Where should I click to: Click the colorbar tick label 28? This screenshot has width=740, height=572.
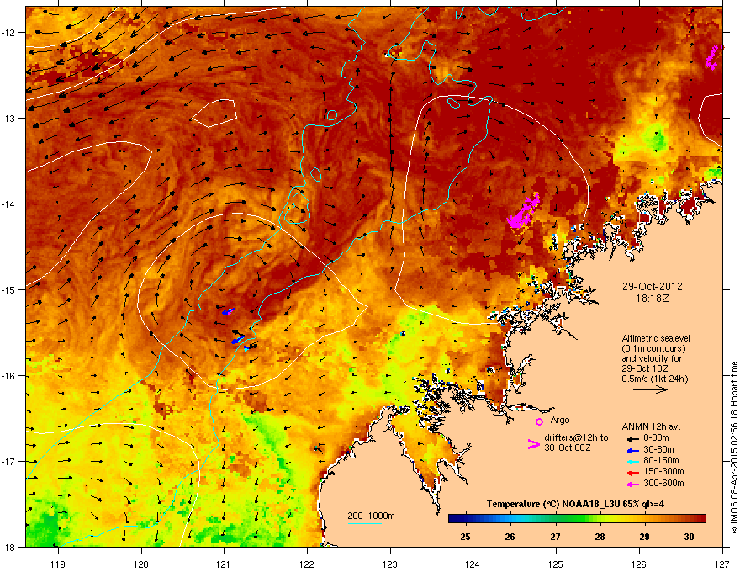[600, 537]
